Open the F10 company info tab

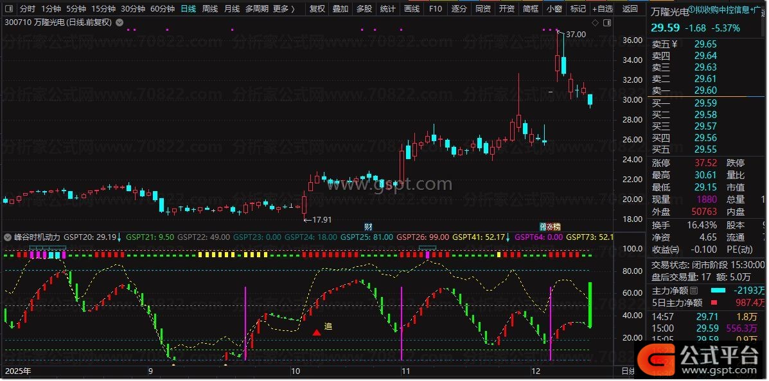(x=435, y=9)
